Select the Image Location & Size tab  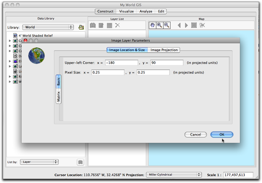pos(127,50)
